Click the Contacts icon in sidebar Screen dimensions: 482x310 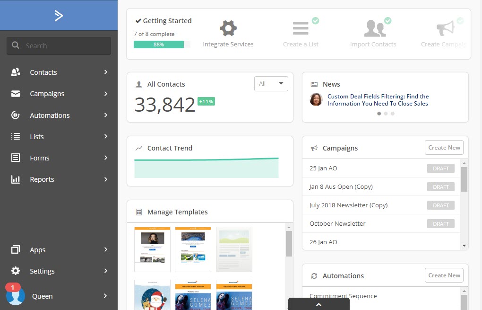click(x=16, y=72)
